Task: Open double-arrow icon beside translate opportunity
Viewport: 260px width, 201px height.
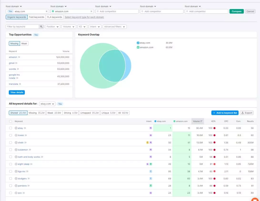Action: pos(20,84)
